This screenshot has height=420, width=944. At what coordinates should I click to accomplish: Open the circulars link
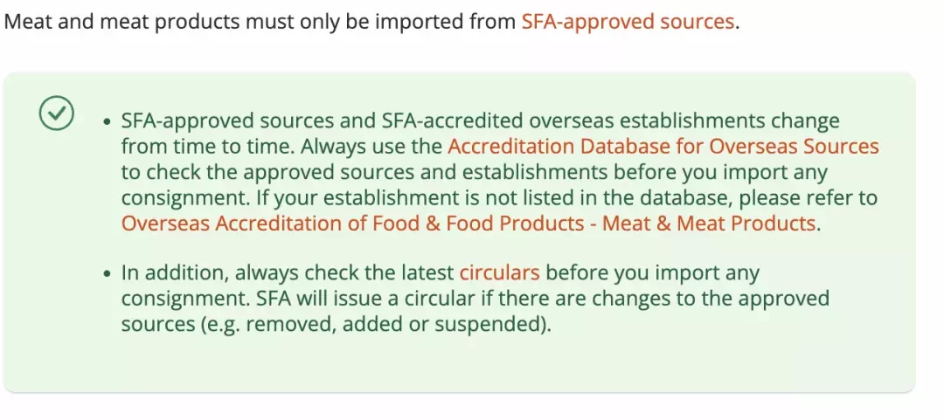click(499, 272)
